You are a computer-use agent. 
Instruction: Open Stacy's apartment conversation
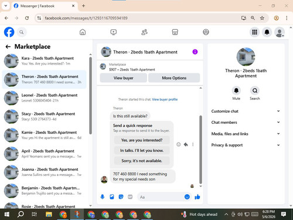[x=45, y=117]
